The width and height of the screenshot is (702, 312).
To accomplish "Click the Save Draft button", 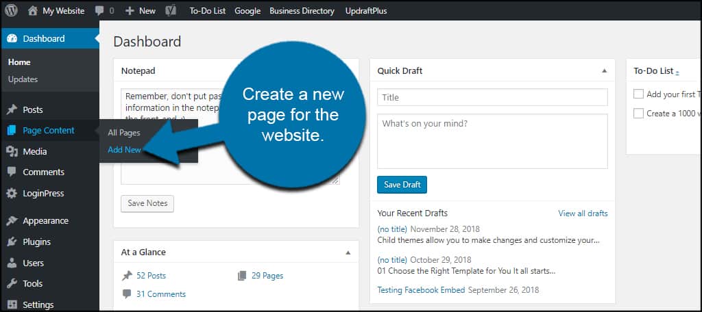I will [x=402, y=185].
